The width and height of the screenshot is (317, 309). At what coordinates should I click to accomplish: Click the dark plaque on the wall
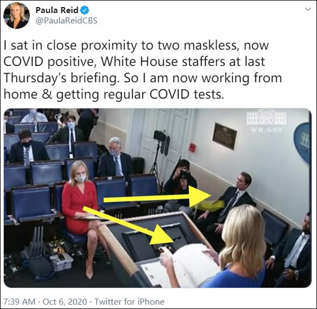[225, 136]
